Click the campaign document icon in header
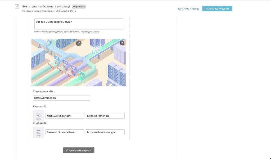The image size is (271, 159). [17, 7]
